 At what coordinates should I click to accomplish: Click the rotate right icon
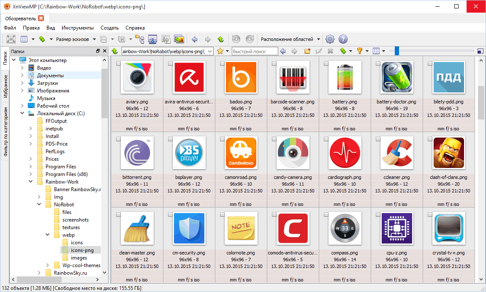click(250, 39)
